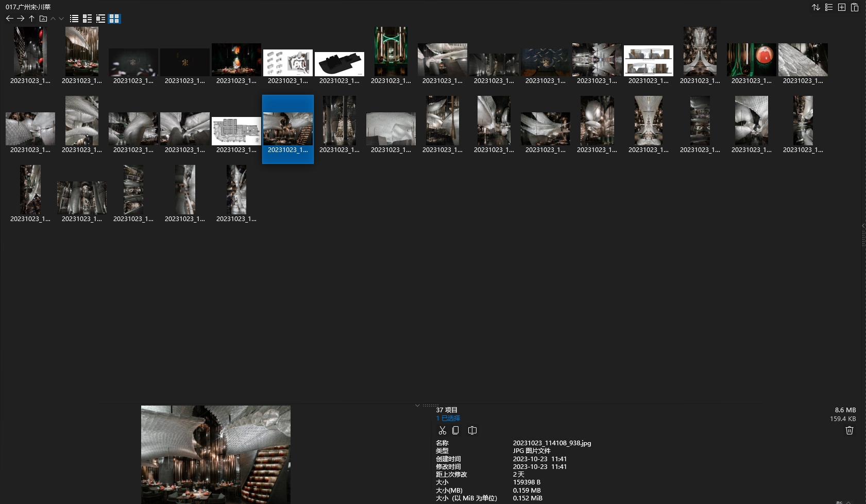Open the sort order arrows option
The height and width of the screenshot is (504, 866).
coord(816,7)
